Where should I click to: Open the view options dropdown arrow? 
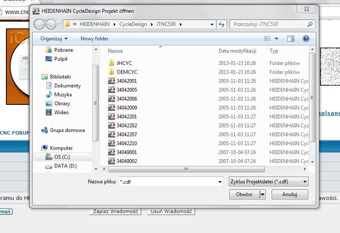(276, 39)
